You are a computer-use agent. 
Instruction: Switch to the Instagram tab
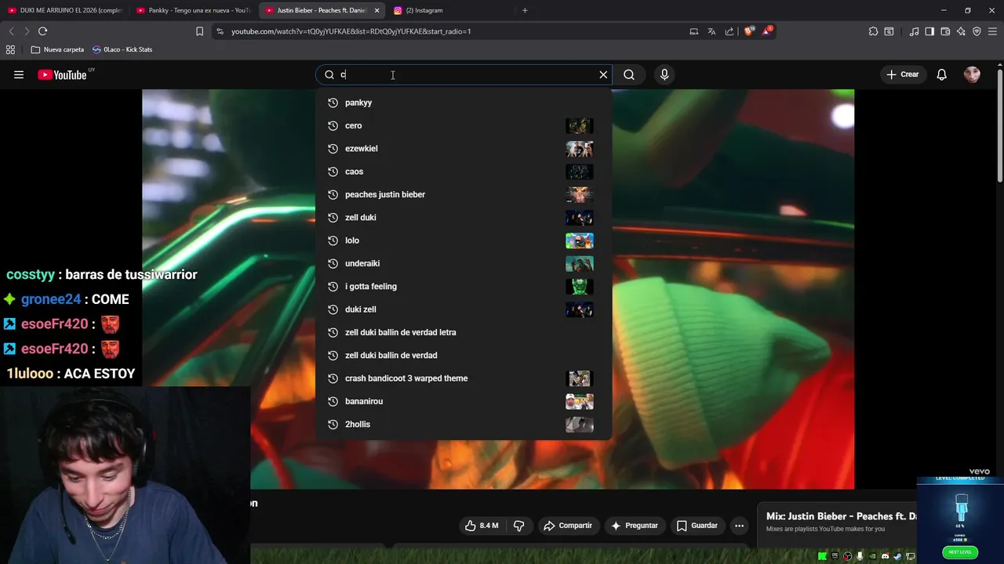coord(450,10)
